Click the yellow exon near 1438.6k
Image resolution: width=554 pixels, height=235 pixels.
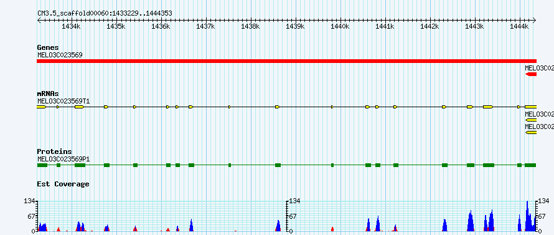278,107
